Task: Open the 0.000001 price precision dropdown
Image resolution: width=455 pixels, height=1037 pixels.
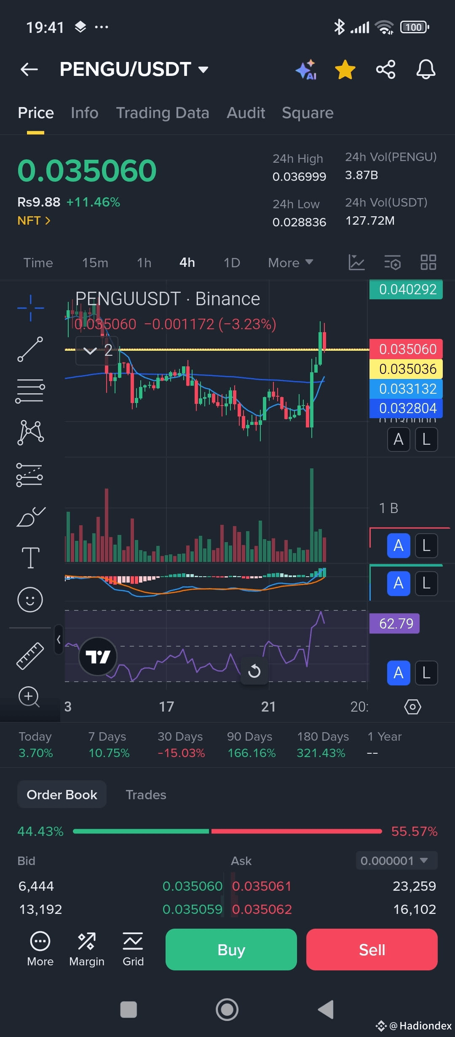Action: 396,861
